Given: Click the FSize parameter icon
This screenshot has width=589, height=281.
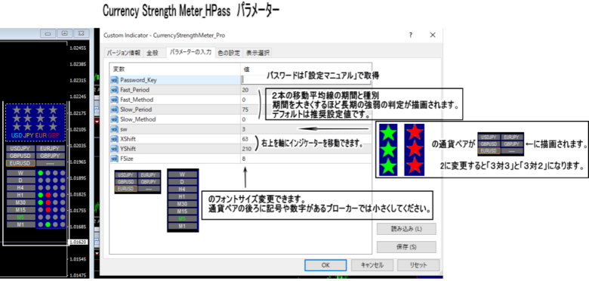Looking at the screenshot, I should point(114,159).
